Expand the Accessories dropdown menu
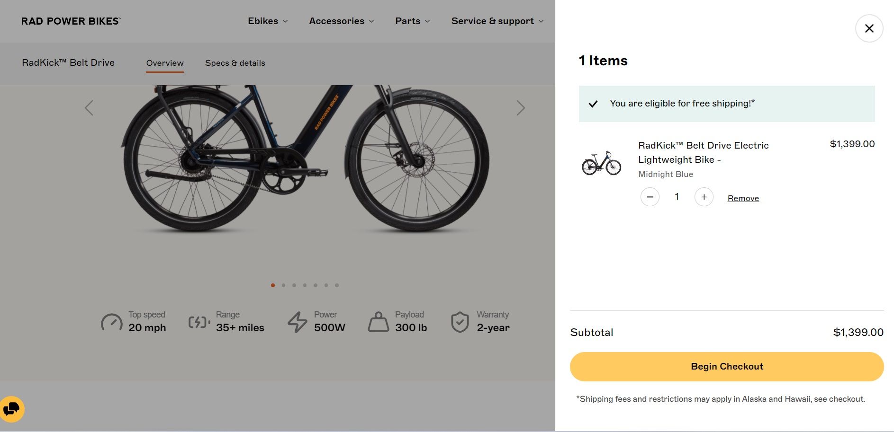 point(341,21)
